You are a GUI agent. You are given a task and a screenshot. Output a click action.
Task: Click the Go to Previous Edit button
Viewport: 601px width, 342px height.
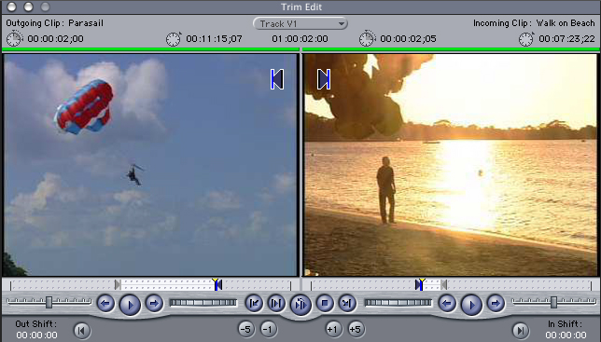[254, 304]
